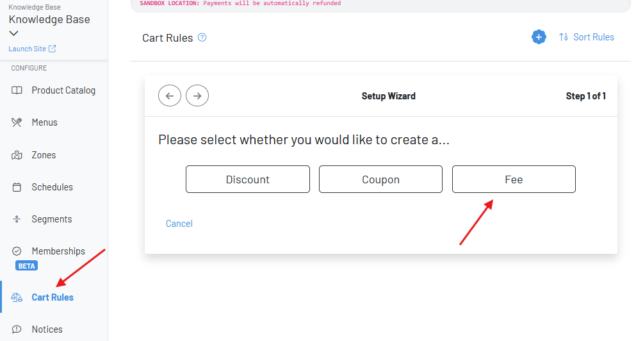This screenshot has width=636, height=341.
Task: Open Sort Rules option
Action: (586, 37)
